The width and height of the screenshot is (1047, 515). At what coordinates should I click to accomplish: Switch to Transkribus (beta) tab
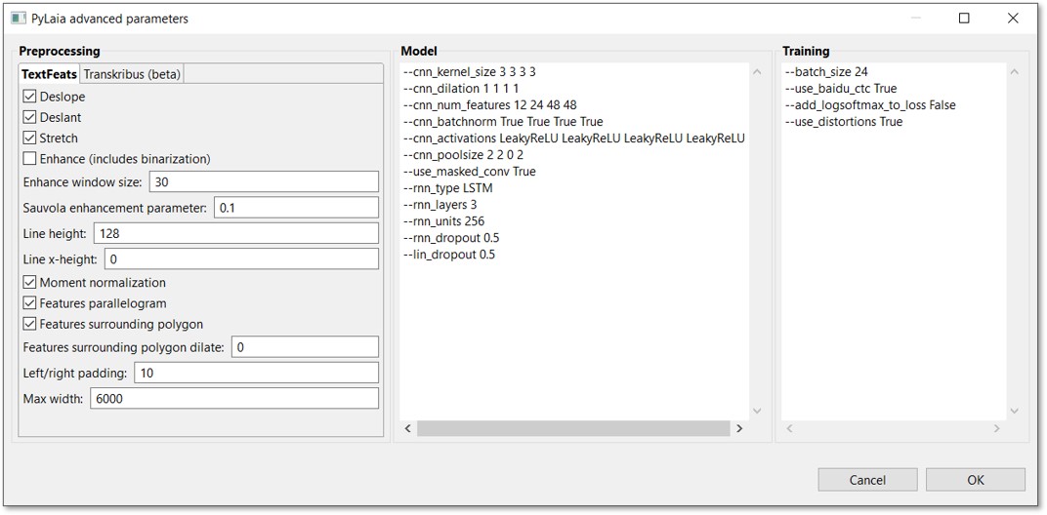click(x=132, y=74)
